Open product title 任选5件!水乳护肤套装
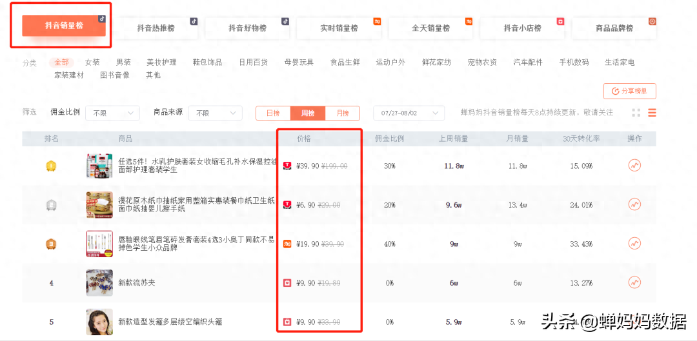The width and height of the screenshot is (697, 341). click(196, 166)
